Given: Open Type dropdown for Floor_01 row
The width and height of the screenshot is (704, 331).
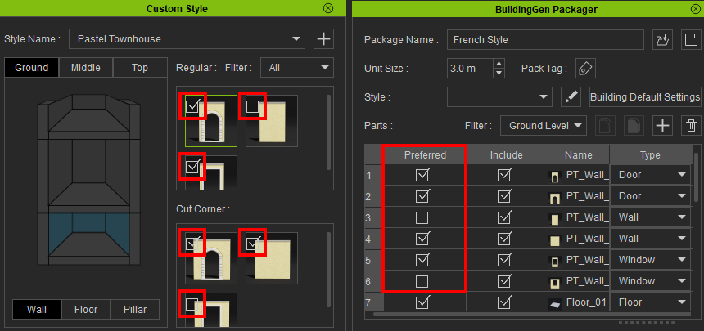Looking at the screenshot, I should (650, 302).
